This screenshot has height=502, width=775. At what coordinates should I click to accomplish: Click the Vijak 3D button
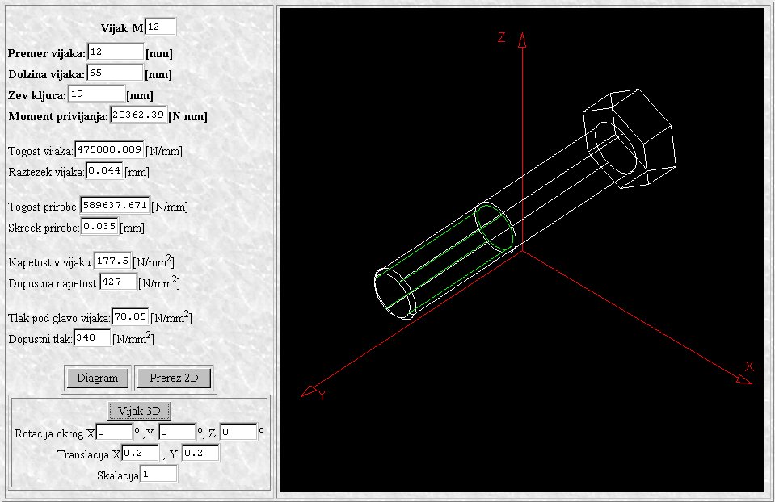tap(139, 411)
